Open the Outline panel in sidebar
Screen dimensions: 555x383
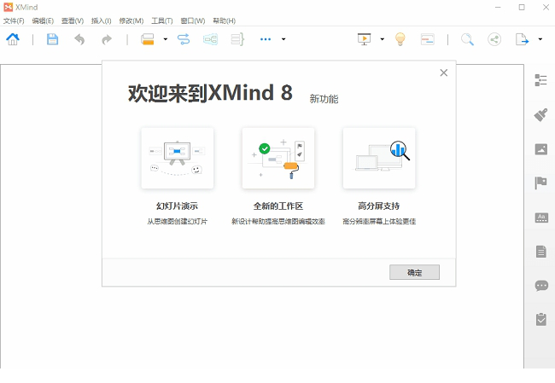point(540,80)
